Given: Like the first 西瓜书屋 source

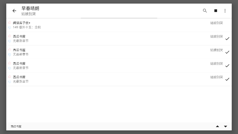Looking at the screenshot, I should 10,36.
